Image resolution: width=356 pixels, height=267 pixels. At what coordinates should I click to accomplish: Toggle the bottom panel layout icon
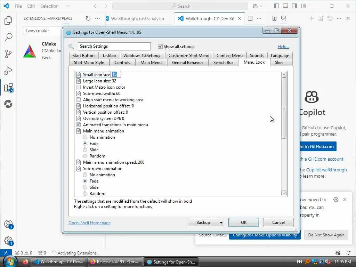[x=285, y=6]
